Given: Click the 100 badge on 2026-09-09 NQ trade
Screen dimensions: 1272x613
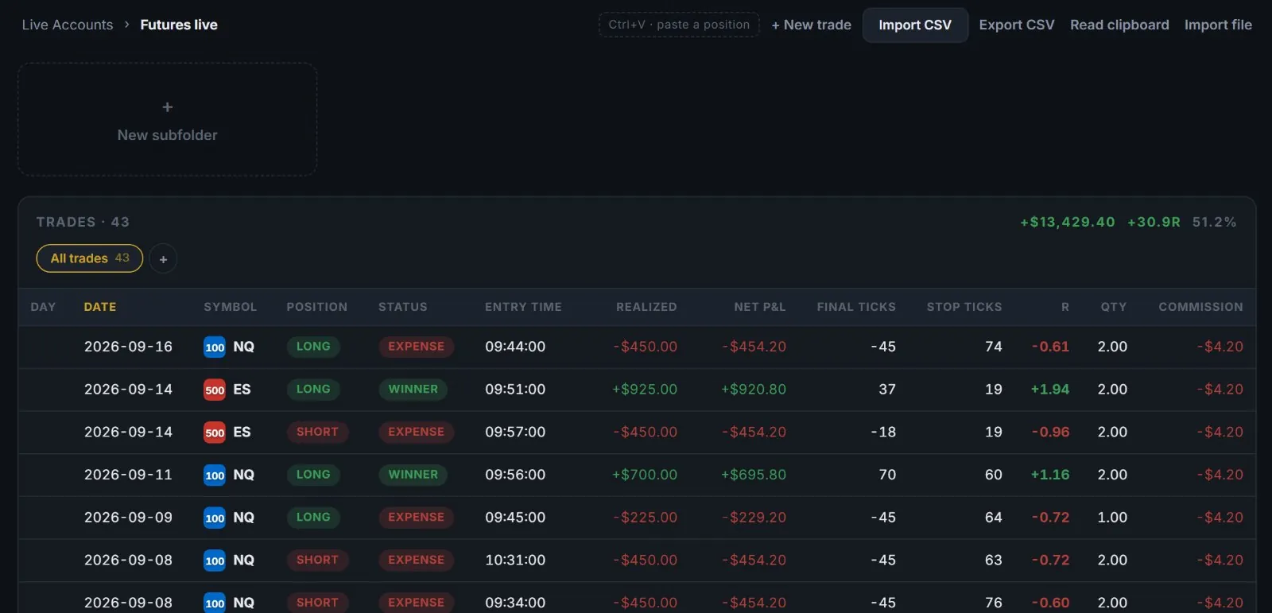Looking at the screenshot, I should coord(215,518).
